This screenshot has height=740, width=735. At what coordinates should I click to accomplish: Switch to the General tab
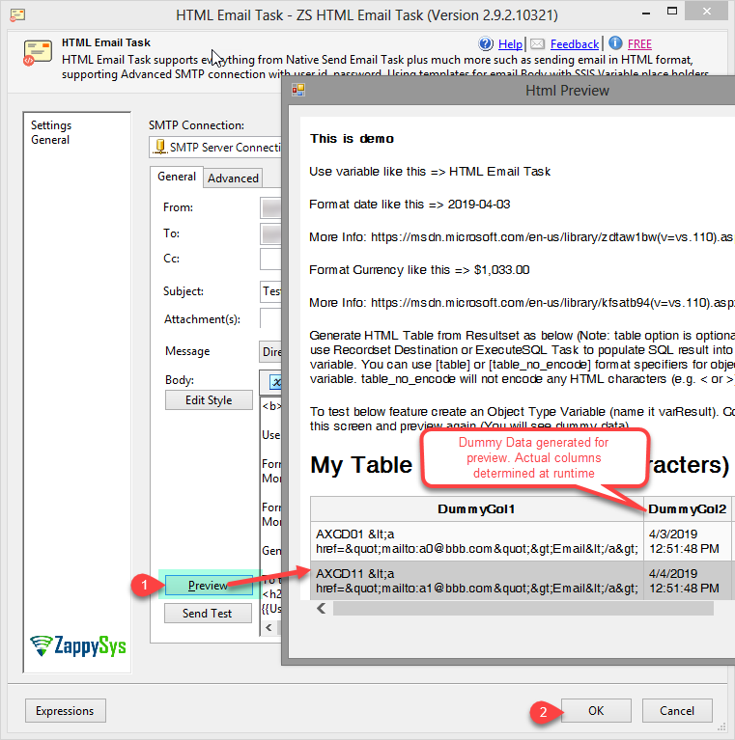tap(177, 177)
